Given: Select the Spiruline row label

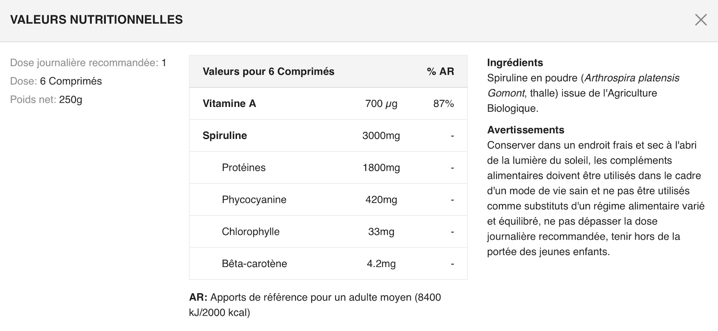Looking at the screenshot, I should point(225,135).
